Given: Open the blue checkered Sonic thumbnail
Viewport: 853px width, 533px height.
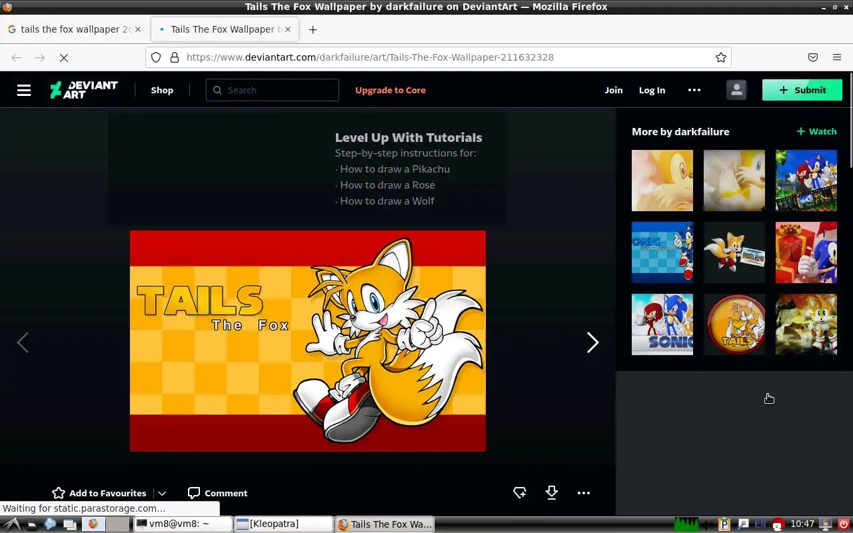Looking at the screenshot, I should coord(662,253).
